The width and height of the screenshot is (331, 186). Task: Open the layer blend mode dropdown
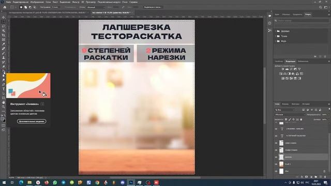pyautogui.click(x=290, y=115)
